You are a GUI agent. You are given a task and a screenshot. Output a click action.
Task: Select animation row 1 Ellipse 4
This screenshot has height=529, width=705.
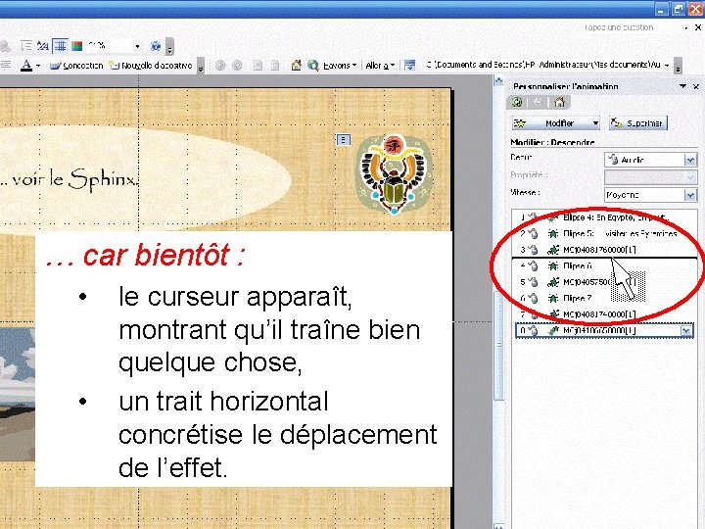tap(605, 217)
